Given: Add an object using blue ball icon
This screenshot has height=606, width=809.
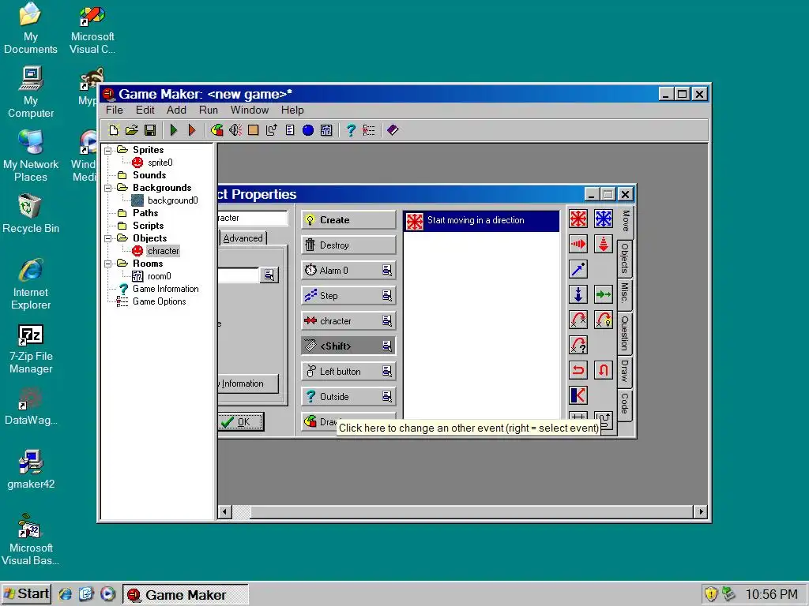Looking at the screenshot, I should (308, 130).
